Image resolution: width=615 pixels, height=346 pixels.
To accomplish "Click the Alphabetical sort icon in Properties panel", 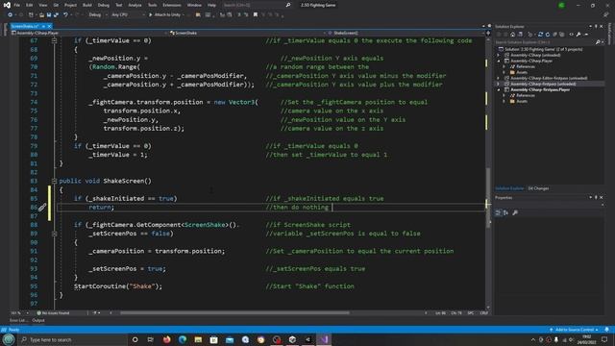I will pos(505,212).
